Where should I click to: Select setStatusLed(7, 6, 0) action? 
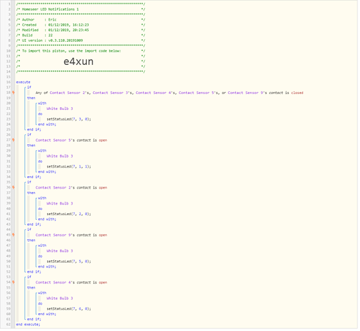pos(69,309)
